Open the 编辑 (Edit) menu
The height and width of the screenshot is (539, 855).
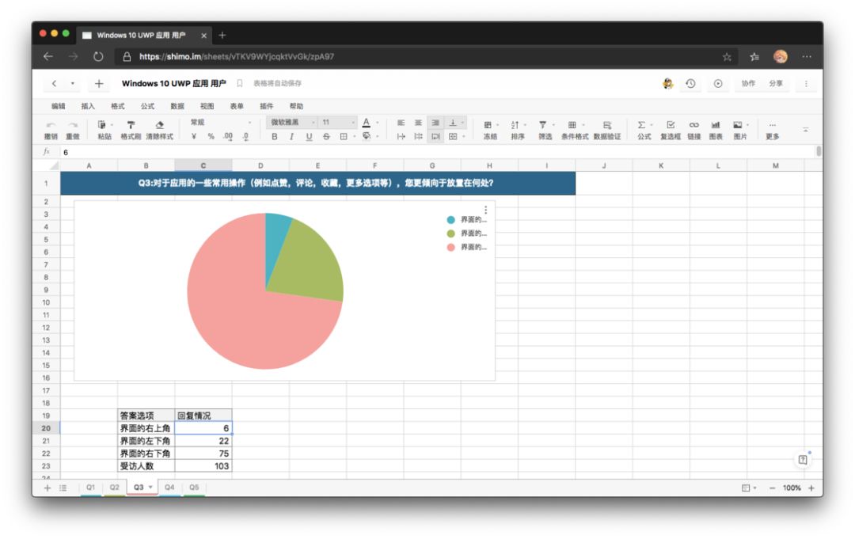[58, 106]
